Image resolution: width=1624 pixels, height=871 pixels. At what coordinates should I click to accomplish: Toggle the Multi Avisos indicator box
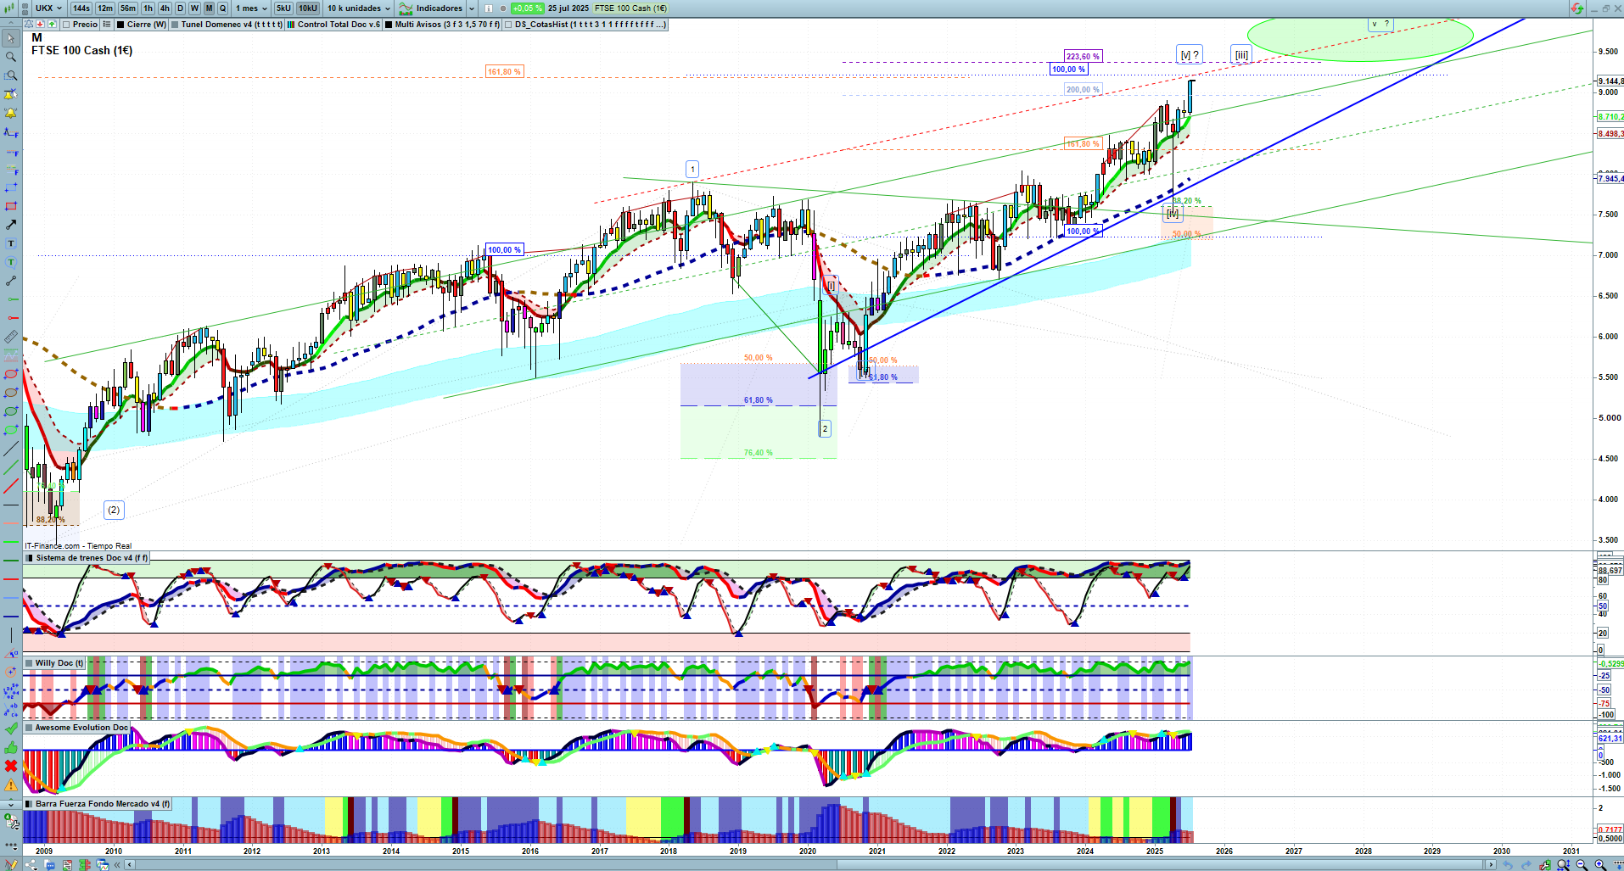[389, 25]
